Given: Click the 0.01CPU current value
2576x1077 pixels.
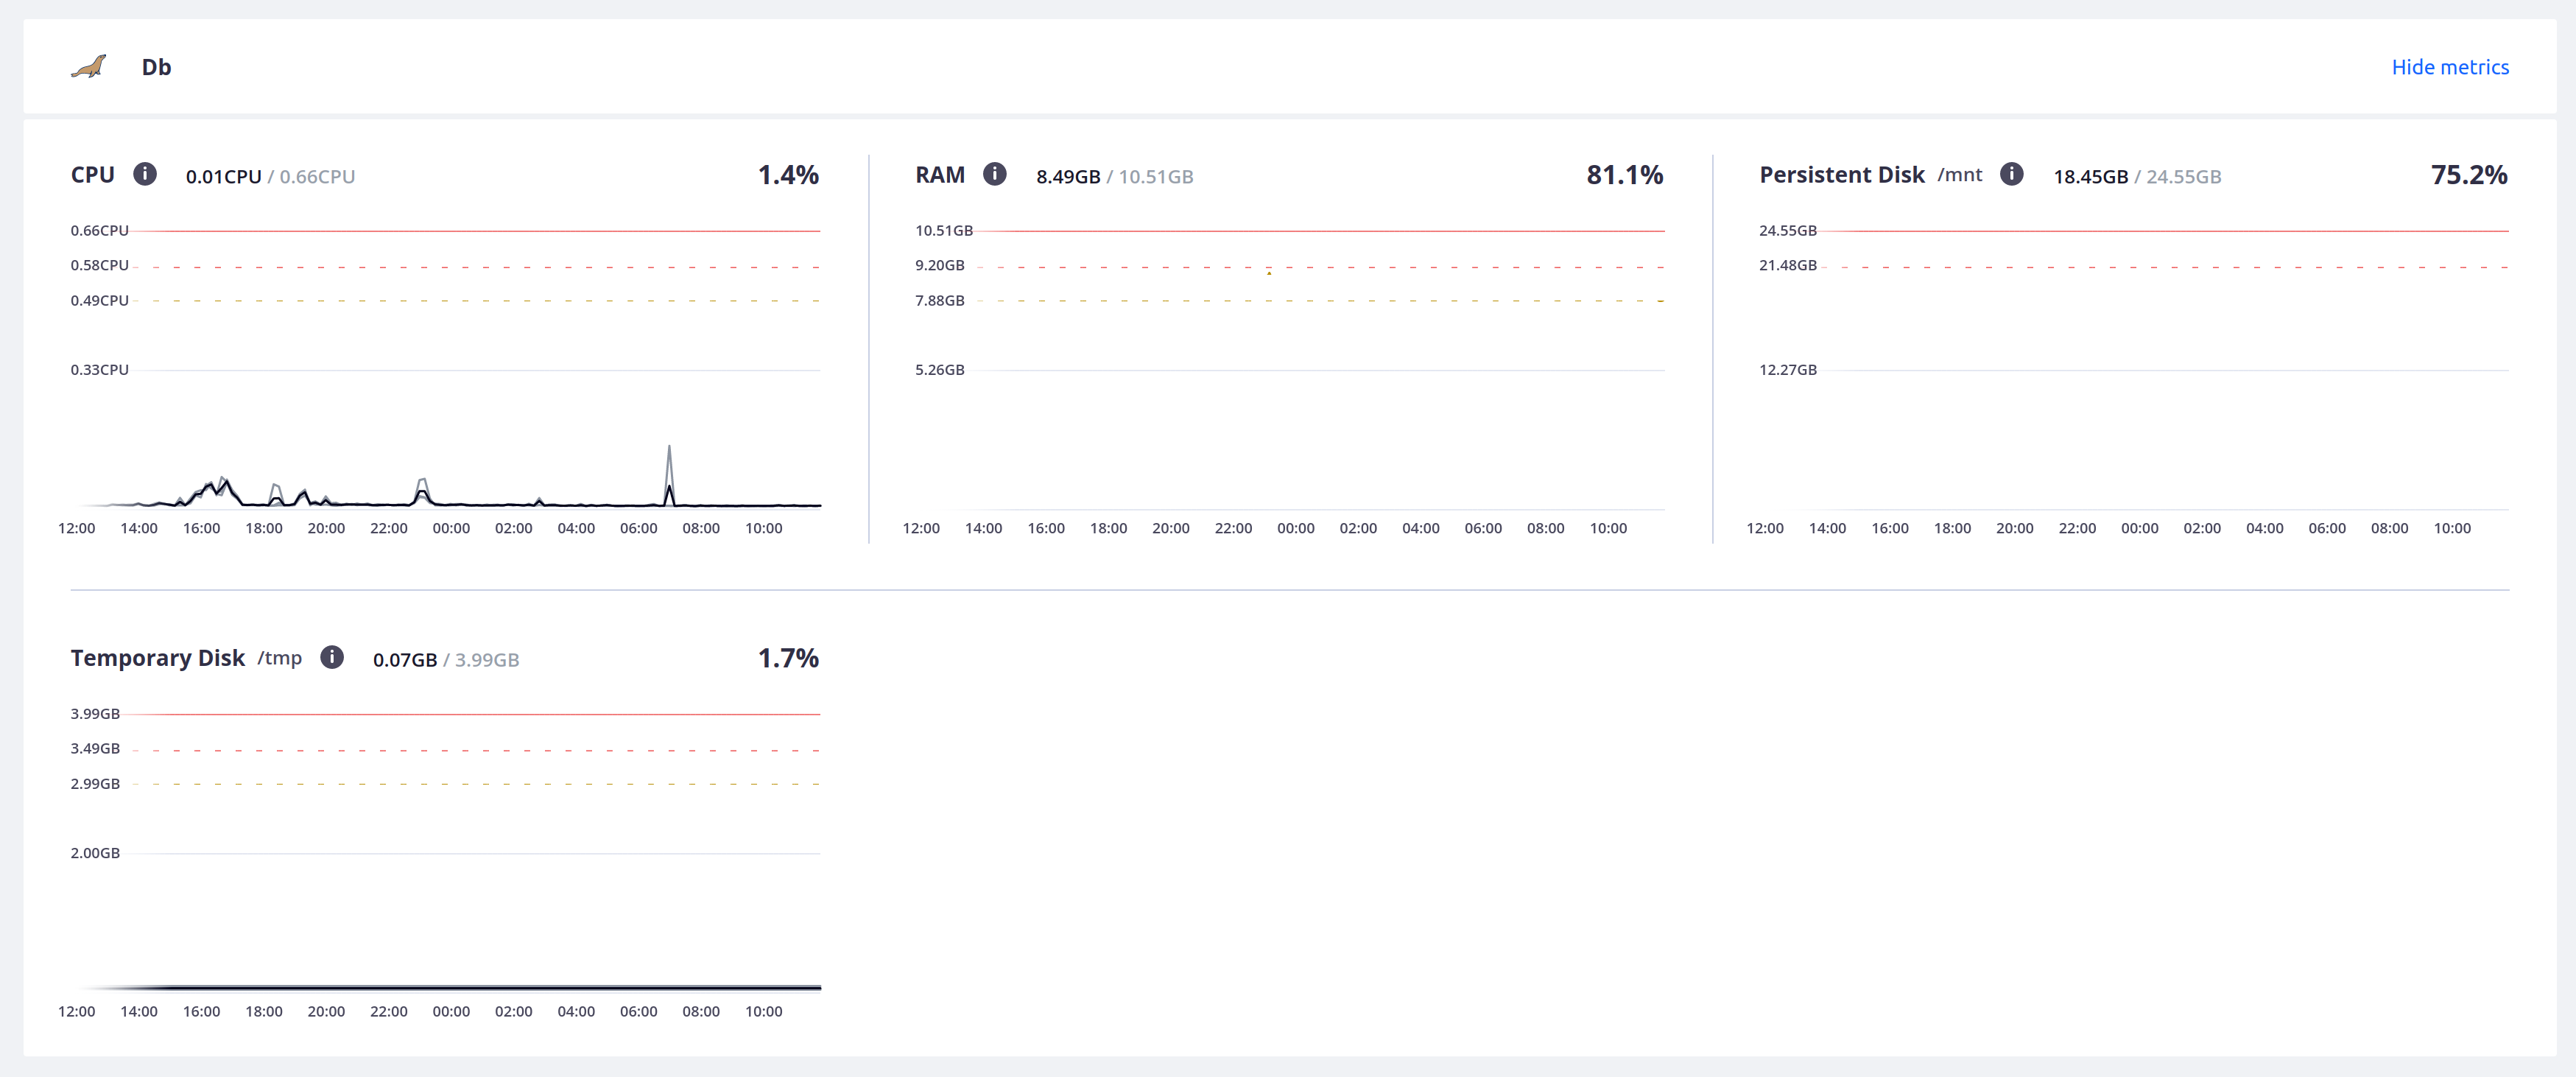Looking at the screenshot, I should (x=223, y=177).
